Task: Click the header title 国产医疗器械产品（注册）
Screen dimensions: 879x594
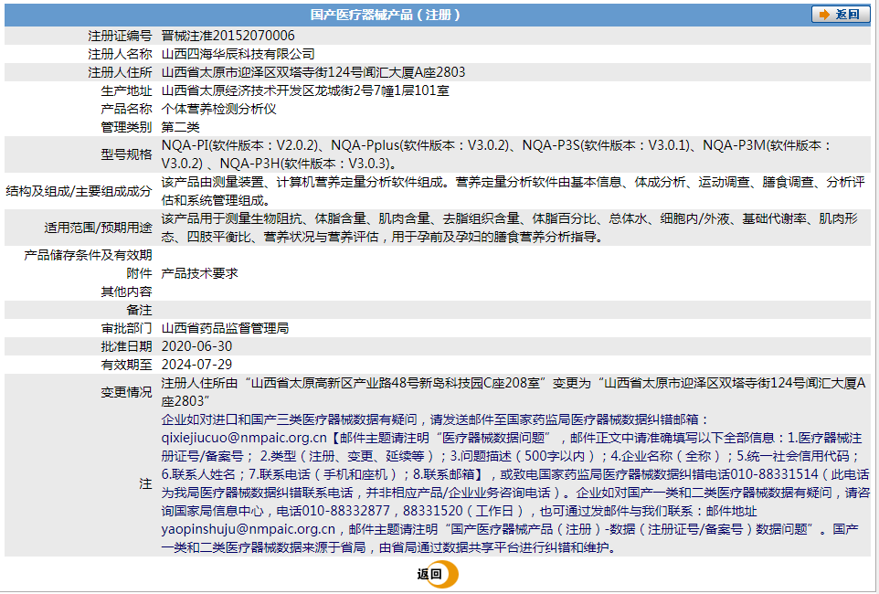Action: pyautogui.click(x=385, y=15)
